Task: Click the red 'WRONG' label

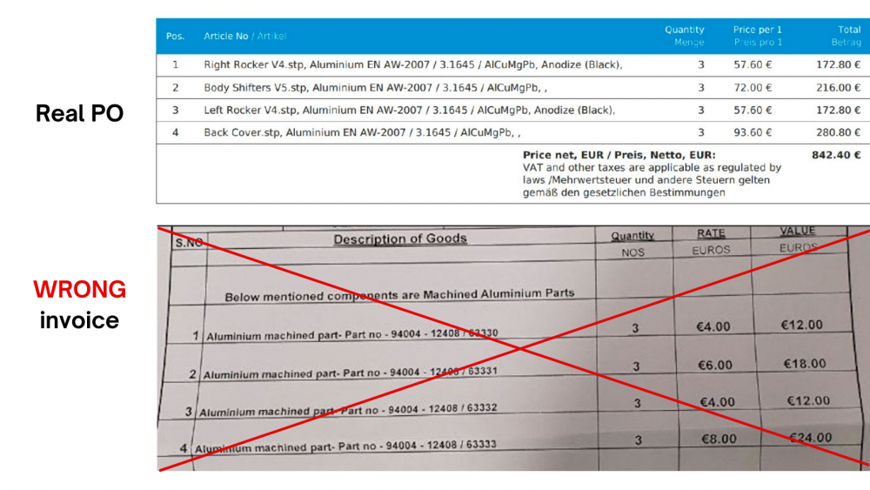Action: pos(79,290)
